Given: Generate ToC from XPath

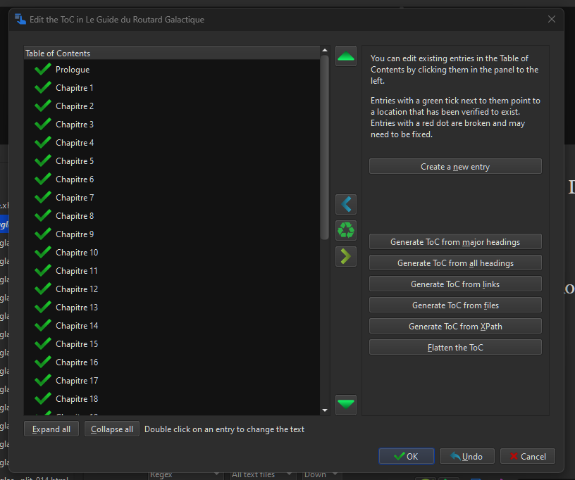Looking at the screenshot, I should (455, 327).
